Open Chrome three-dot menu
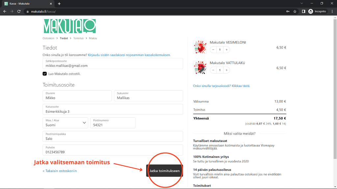The image size is (337, 189). click(332, 11)
